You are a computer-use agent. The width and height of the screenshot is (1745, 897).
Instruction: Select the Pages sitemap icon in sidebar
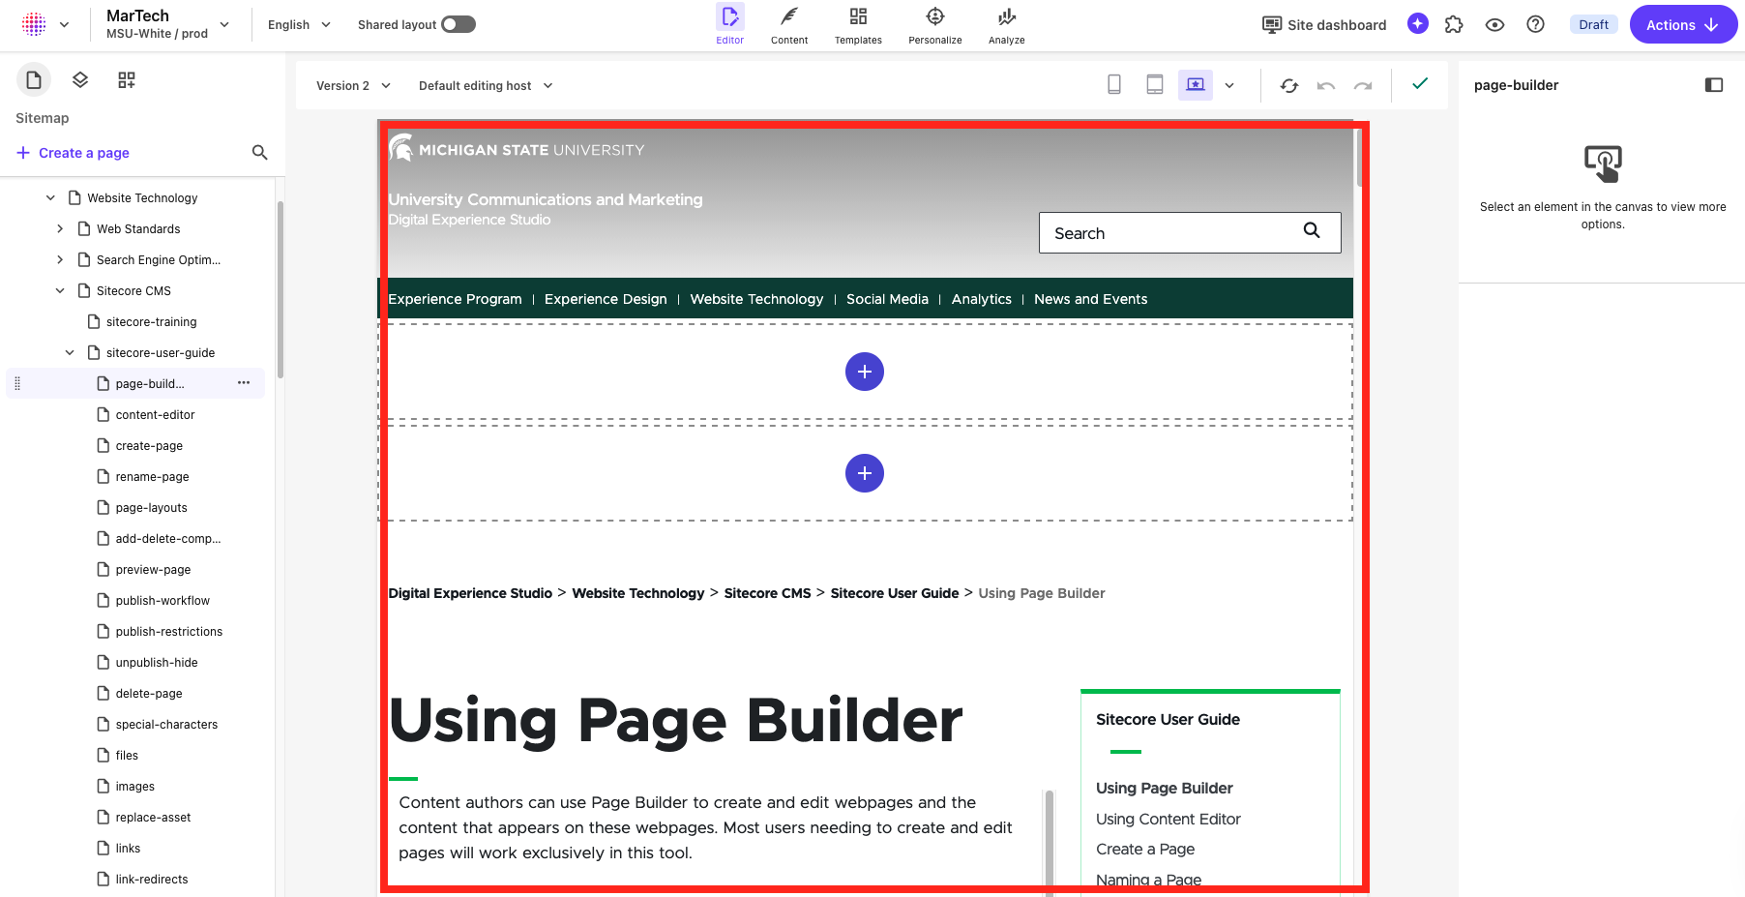coord(34,79)
